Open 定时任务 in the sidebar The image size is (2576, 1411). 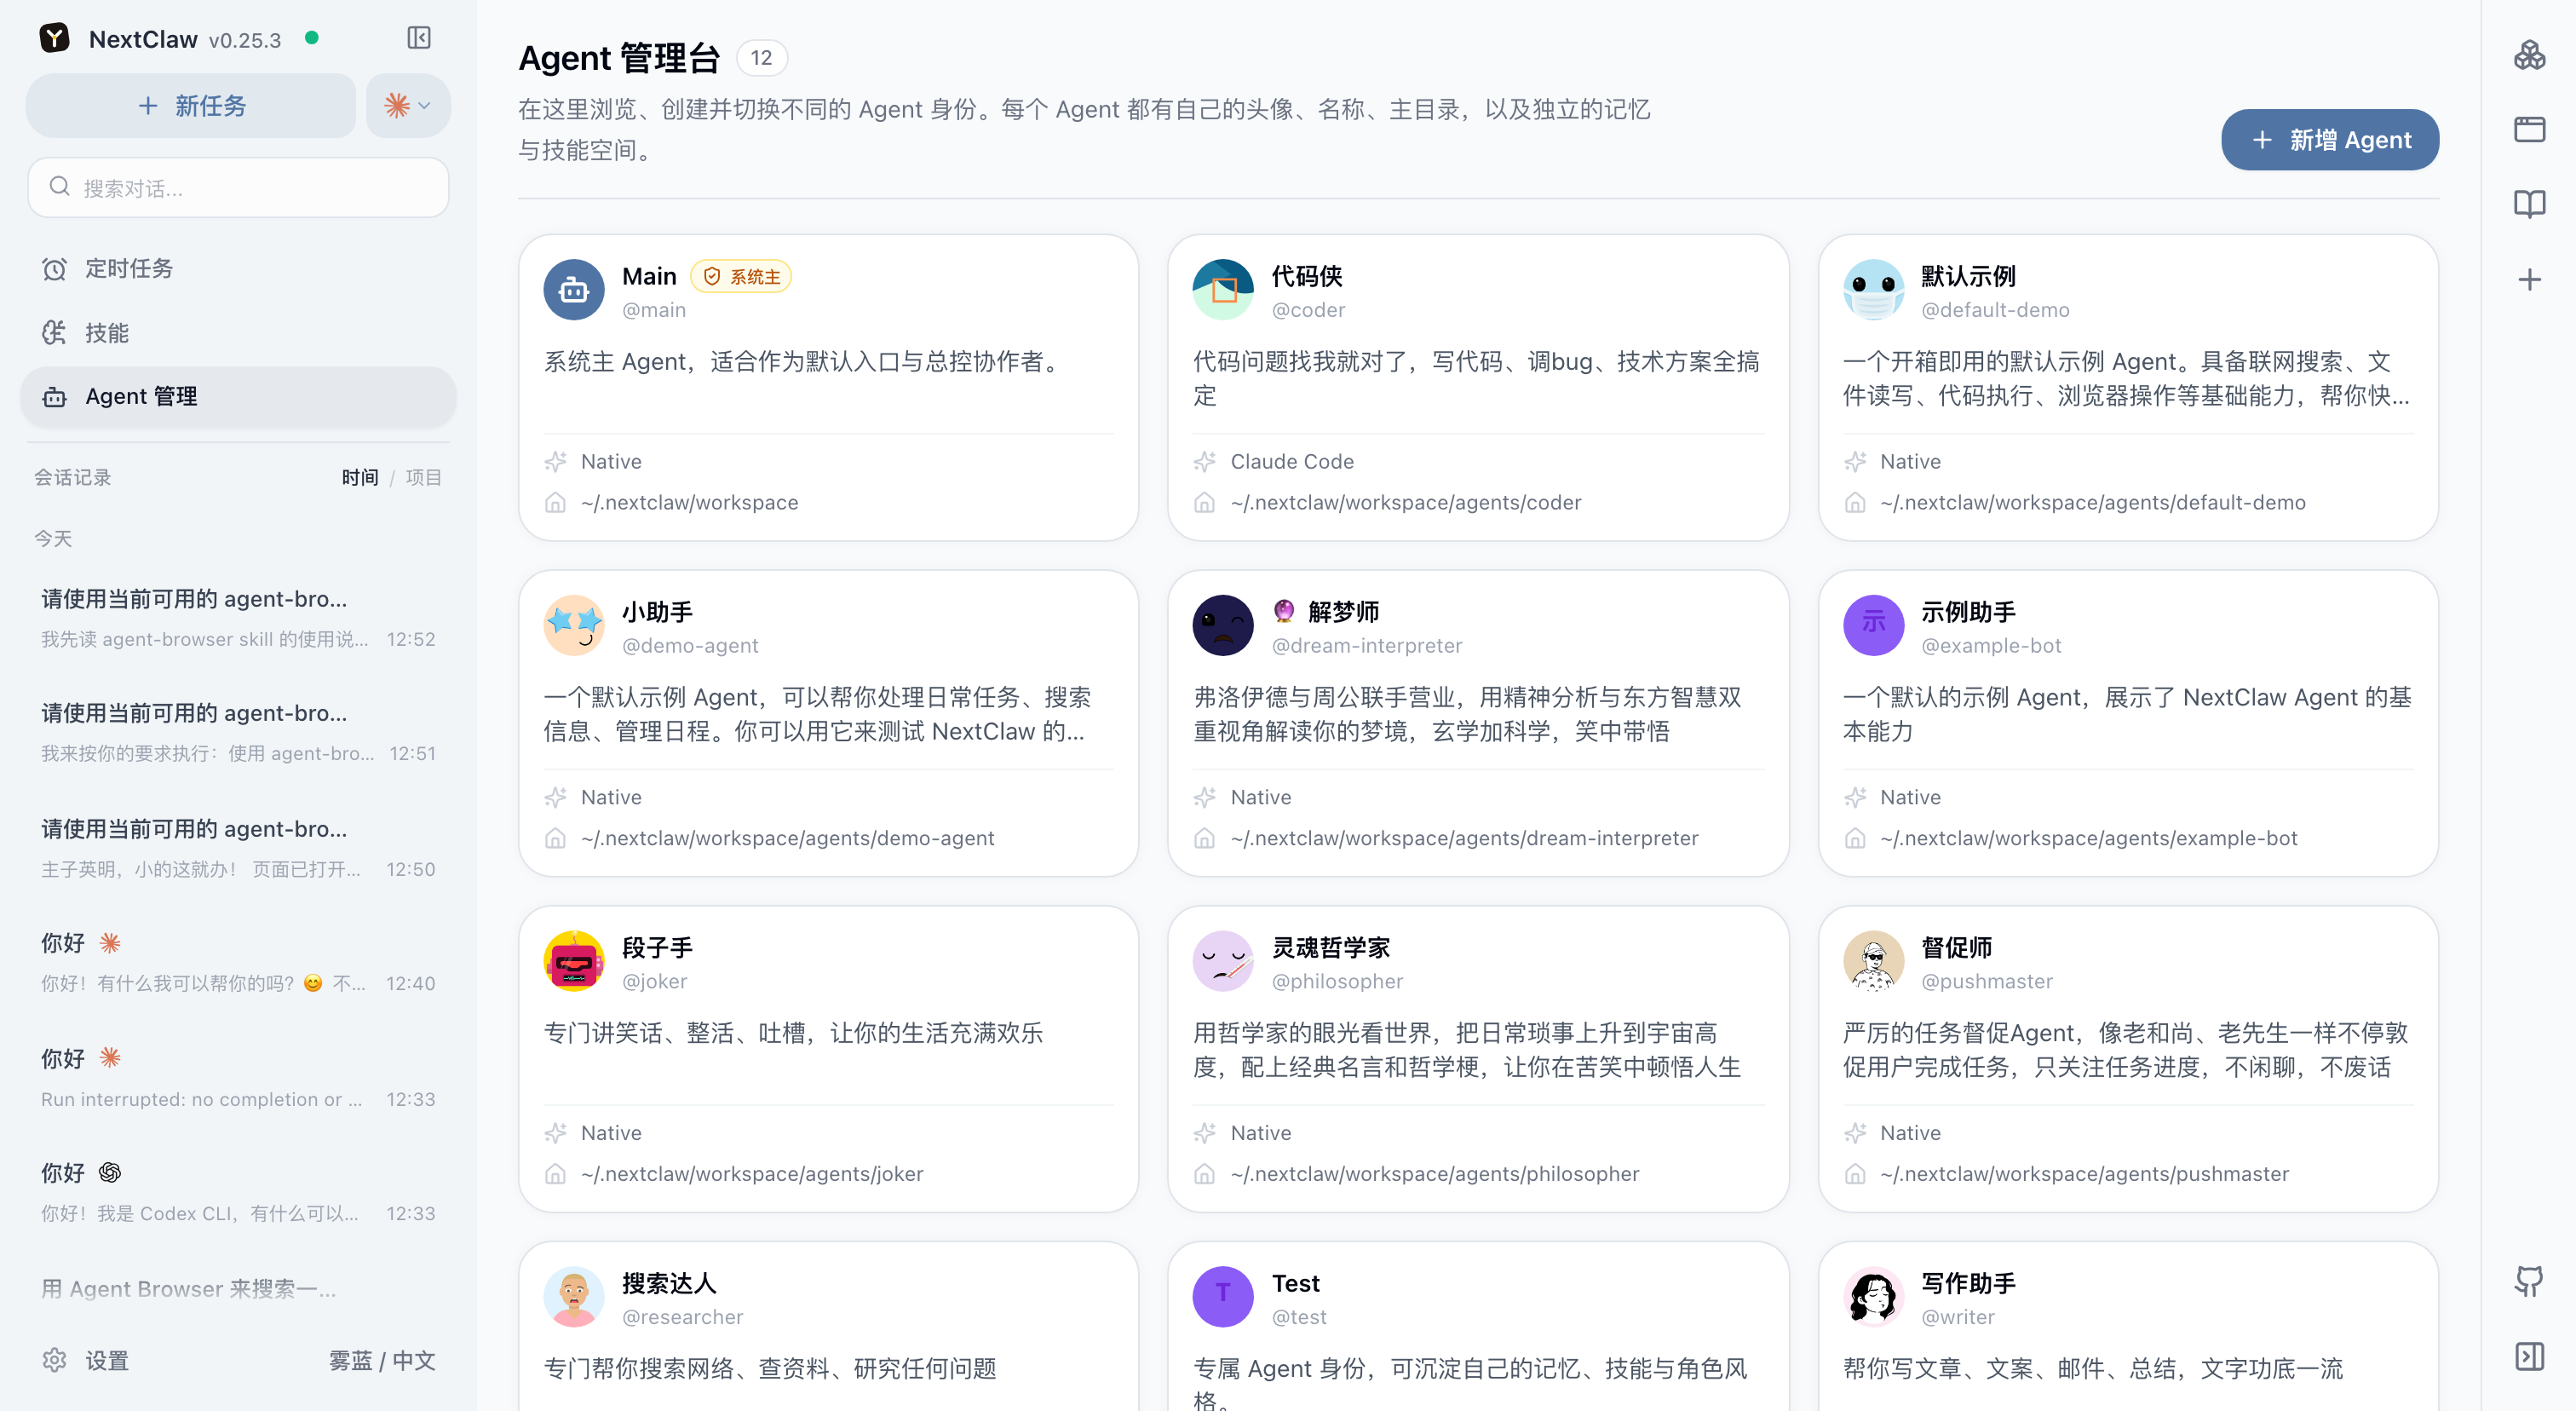pos(238,268)
